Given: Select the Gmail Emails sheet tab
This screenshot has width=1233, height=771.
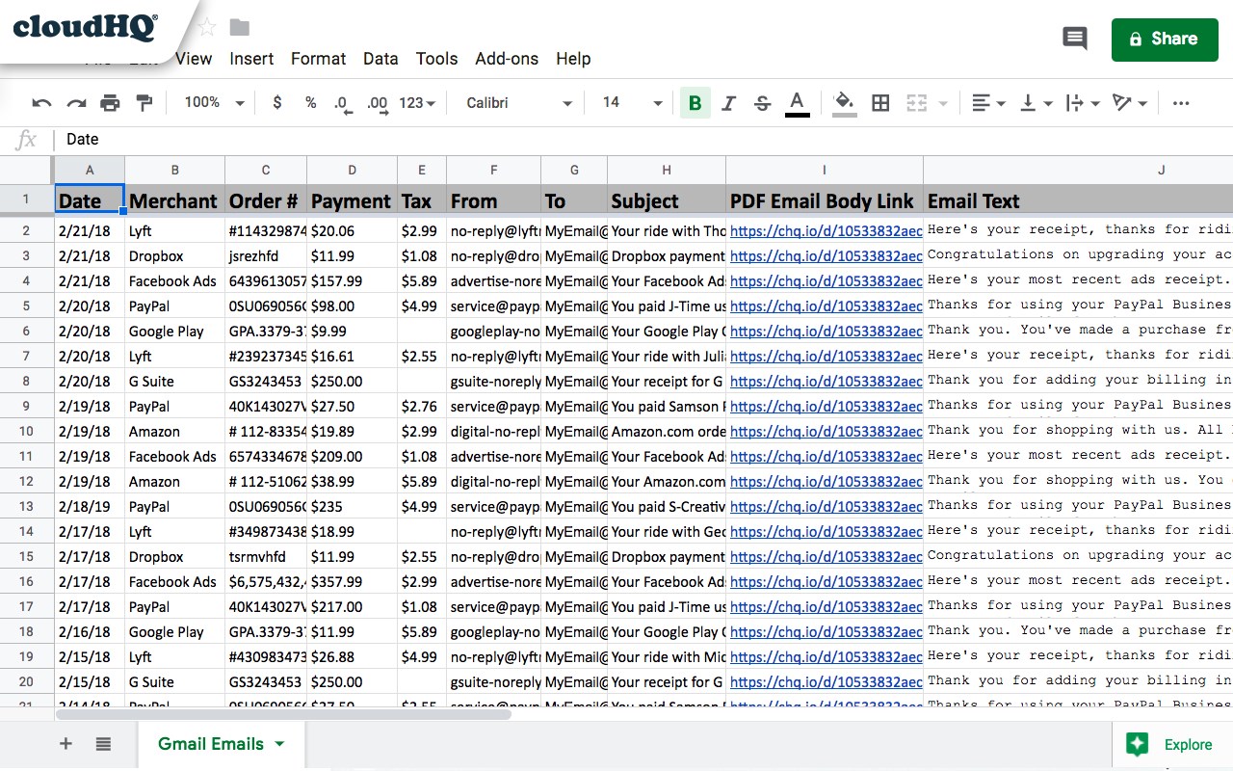Looking at the screenshot, I should tap(222, 744).
